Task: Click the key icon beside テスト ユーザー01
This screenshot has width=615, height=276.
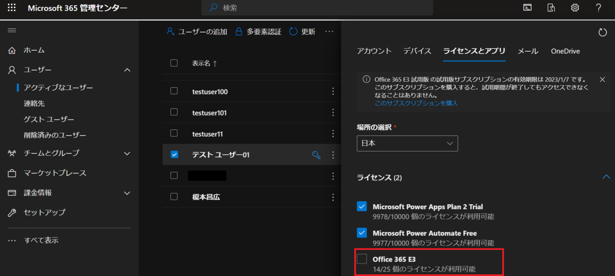Action: 316,154
